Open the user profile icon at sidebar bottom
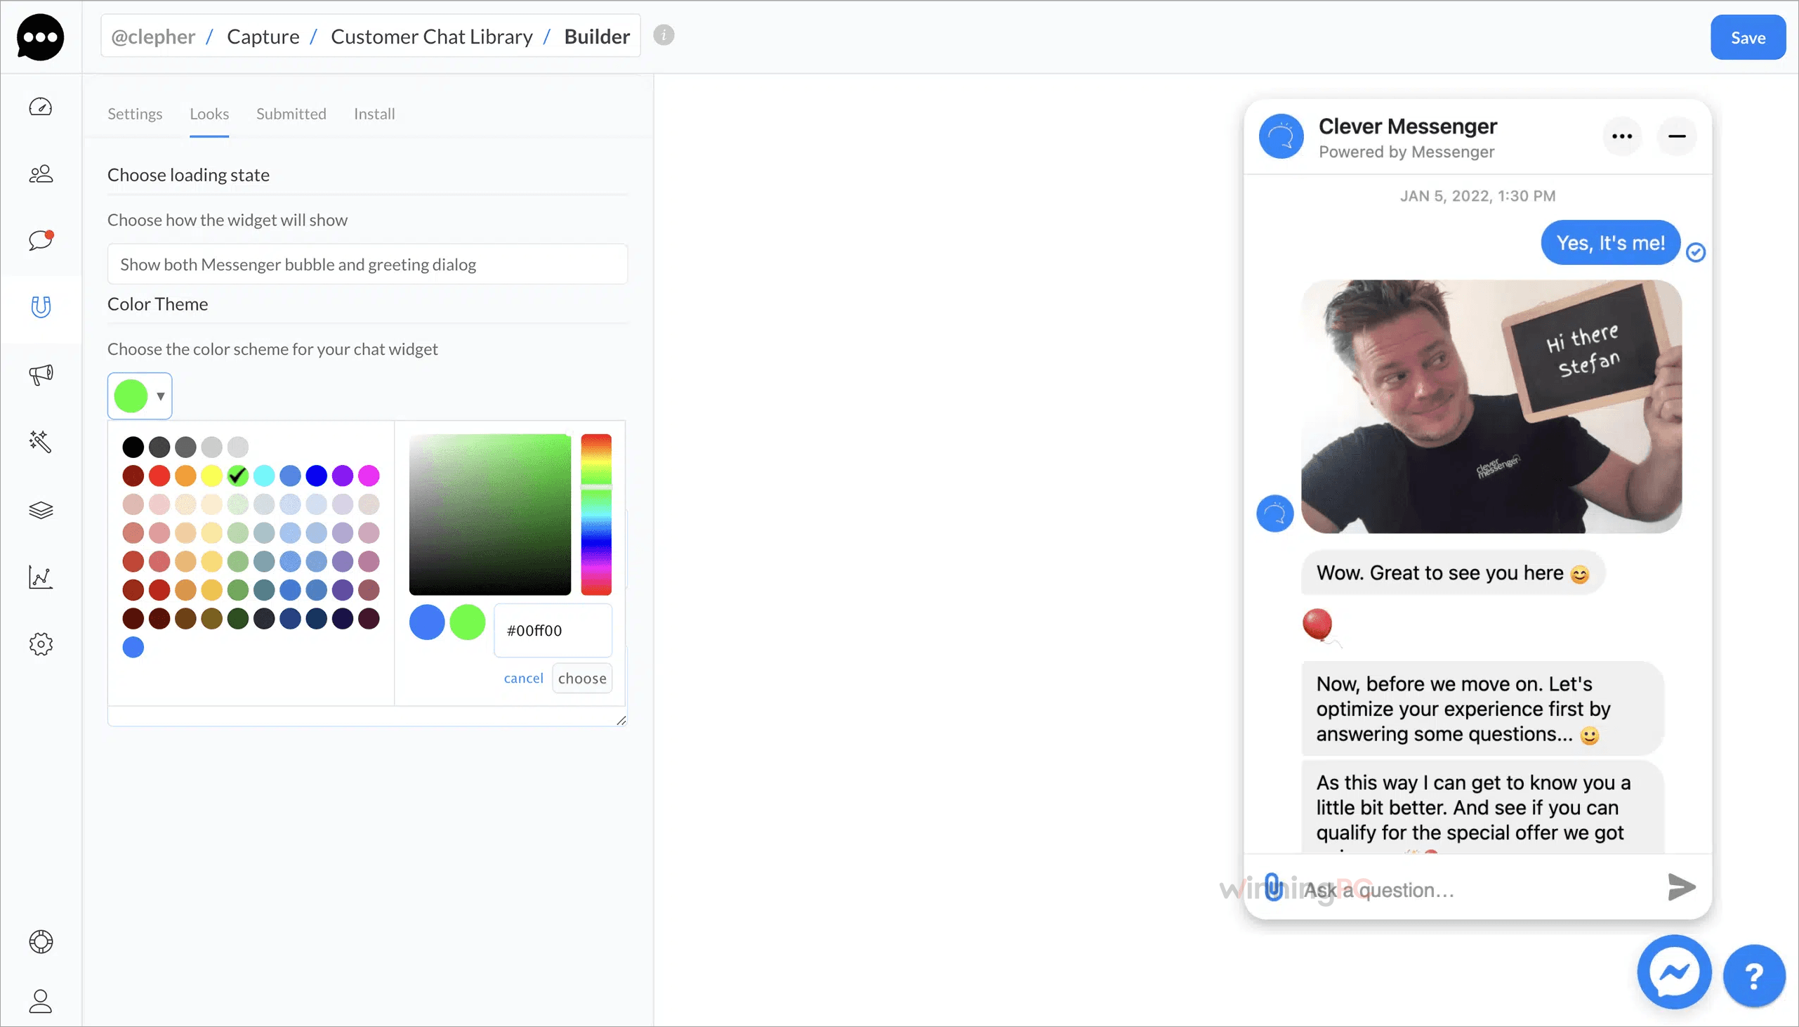The width and height of the screenshot is (1799, 1027). coord(40,1001)
